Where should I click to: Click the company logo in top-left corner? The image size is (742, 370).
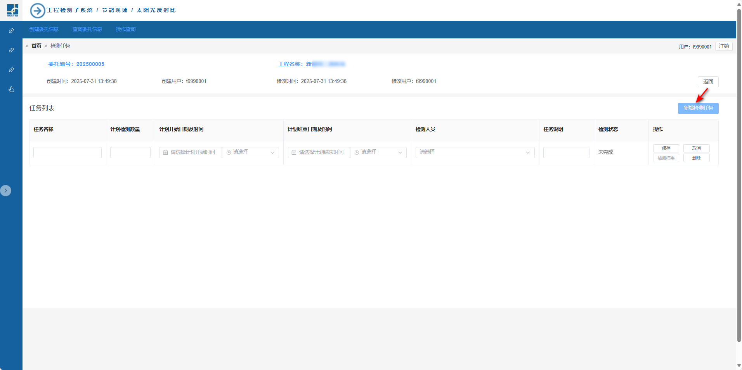point(12,10)
